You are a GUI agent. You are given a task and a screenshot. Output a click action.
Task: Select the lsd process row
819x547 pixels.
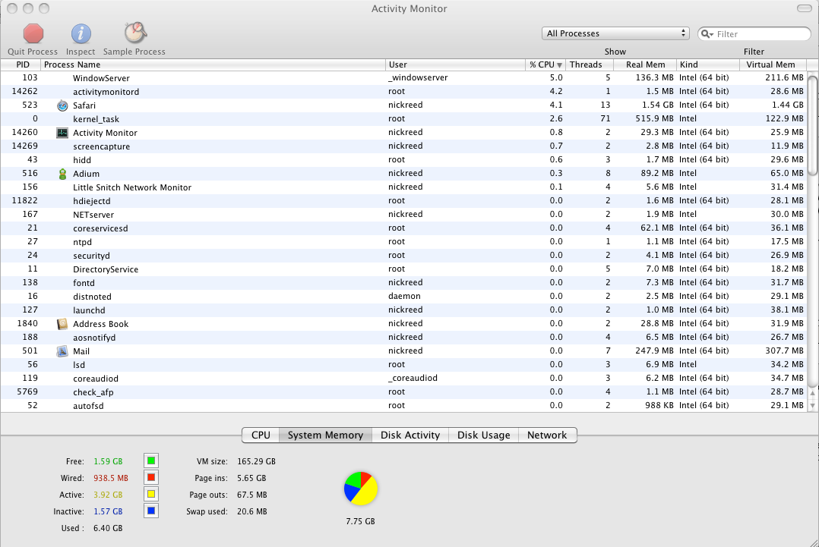point(403,364)
